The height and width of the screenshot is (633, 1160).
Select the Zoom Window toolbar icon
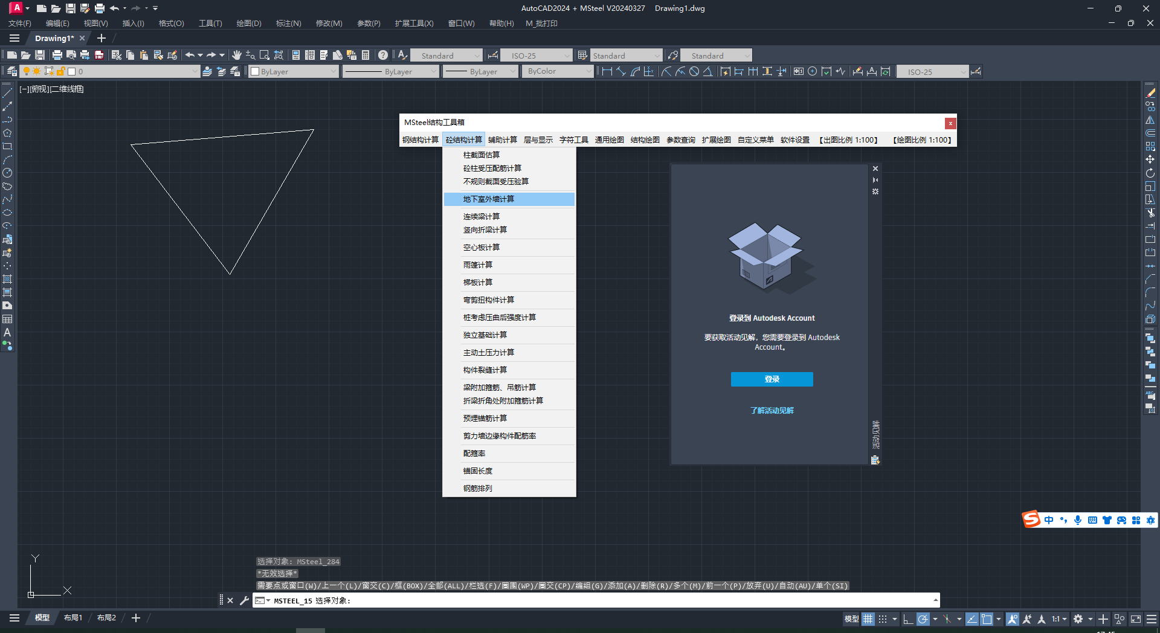click(x=265, y=55)
